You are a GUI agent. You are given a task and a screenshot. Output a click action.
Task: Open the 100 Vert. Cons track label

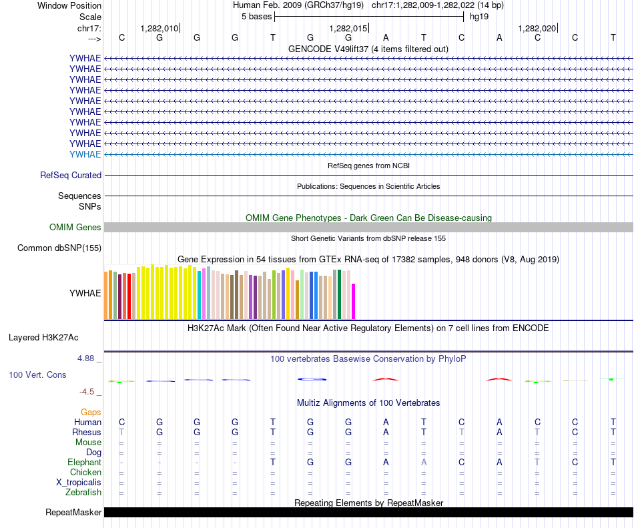pyautogui.click(x=37, y=375)
